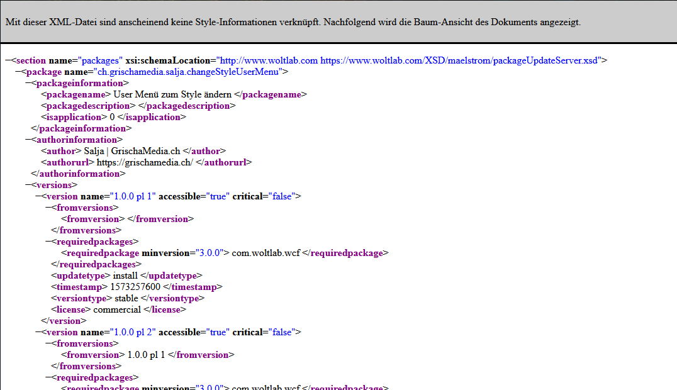677x390 pixels.
Task: Click the versiontype value "stable"
Action: [126, 299]
